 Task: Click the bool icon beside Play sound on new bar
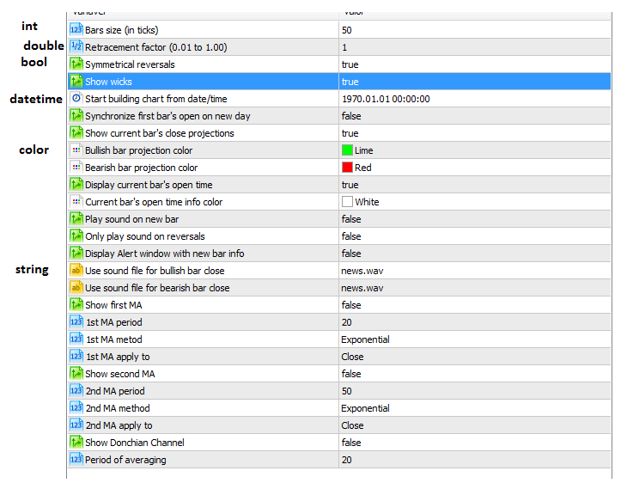pyautogui.click(x=76, y=219)
